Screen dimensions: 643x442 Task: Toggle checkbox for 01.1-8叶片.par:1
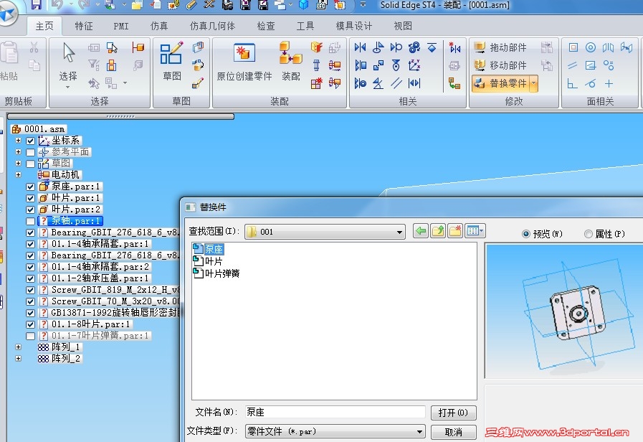[x=30, y=324]
